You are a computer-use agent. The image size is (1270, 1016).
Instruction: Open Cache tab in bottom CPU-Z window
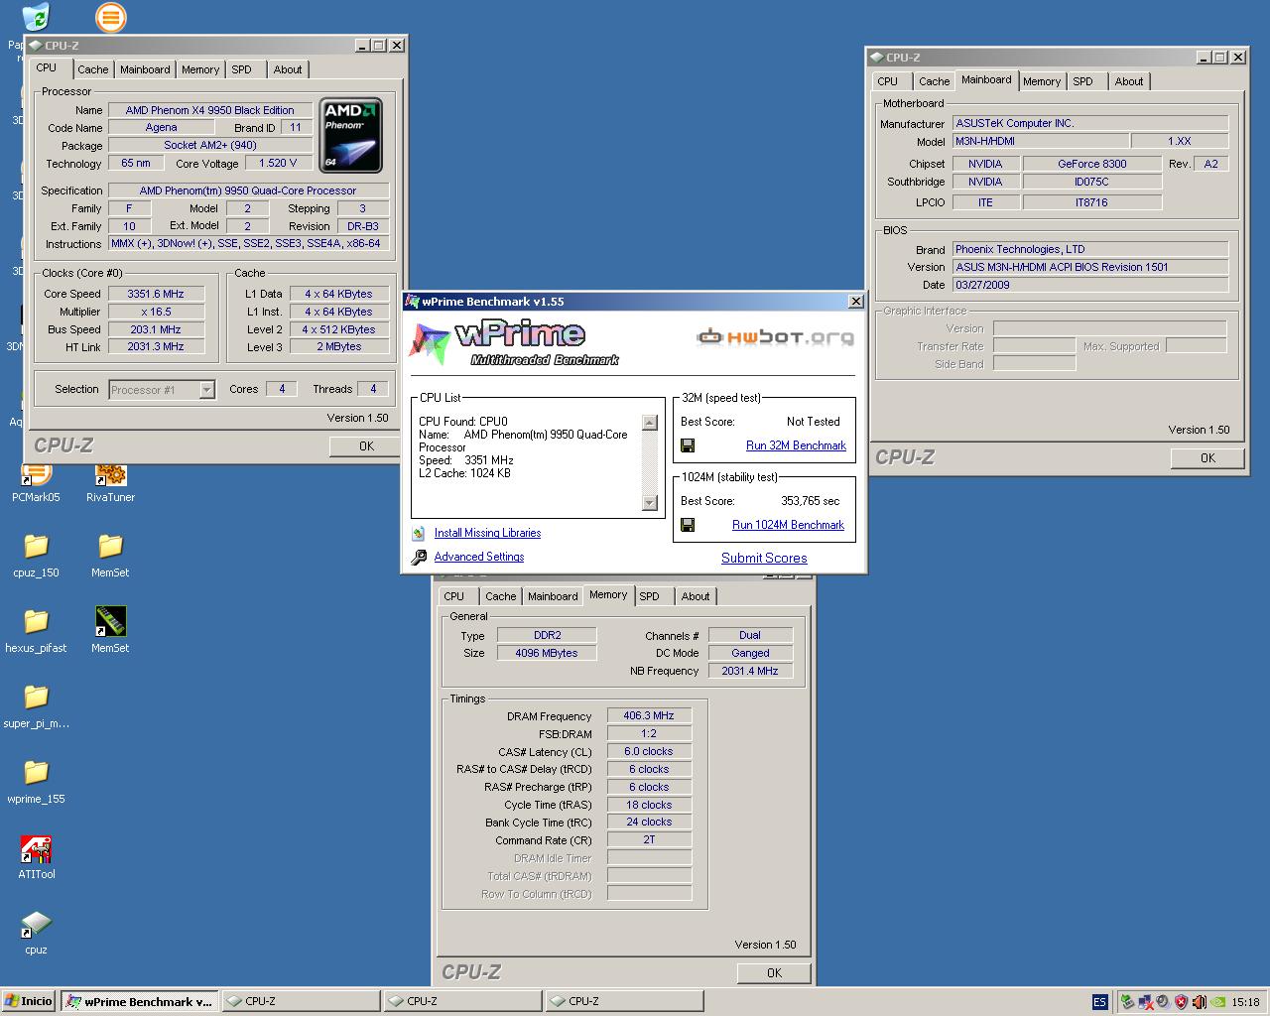click(501, 596)
